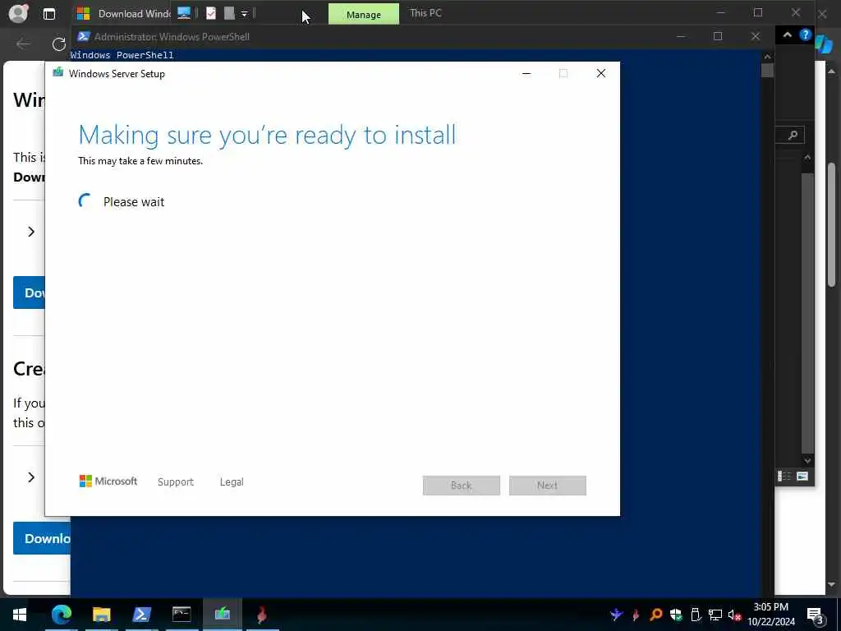Click the PowerShell scrollbar thumb
This screenshot has height=631, width=841.
(768, 71)
